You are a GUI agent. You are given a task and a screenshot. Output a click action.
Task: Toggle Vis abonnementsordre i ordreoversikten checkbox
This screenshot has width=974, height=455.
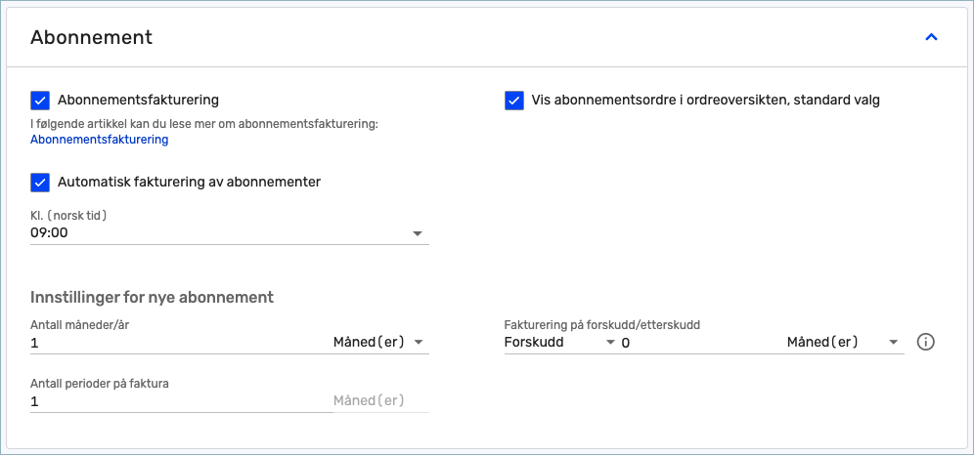[x=513, y=100]
